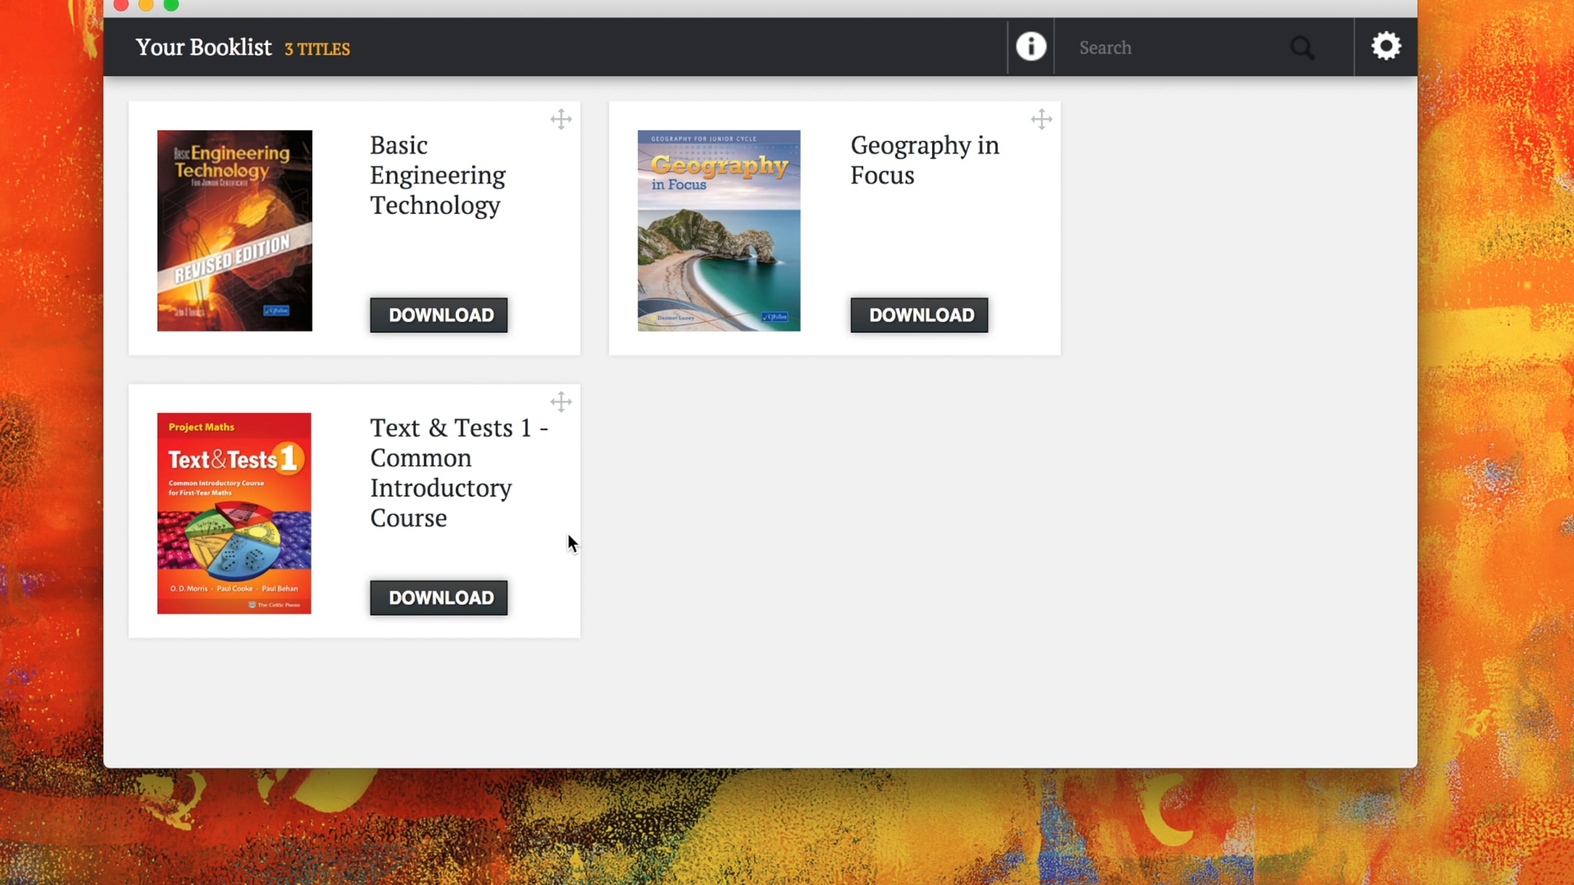Select 'Text & Tests 1 - Common Introductory Course' title
This screenshot has height=885, width=1574.
(459, 473)
